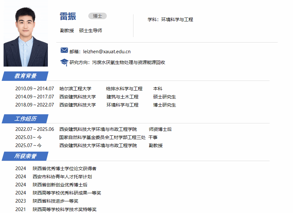Click the envelope email icon
The image size is (293, 213).
pyautogui.click(x=64, y=50)
